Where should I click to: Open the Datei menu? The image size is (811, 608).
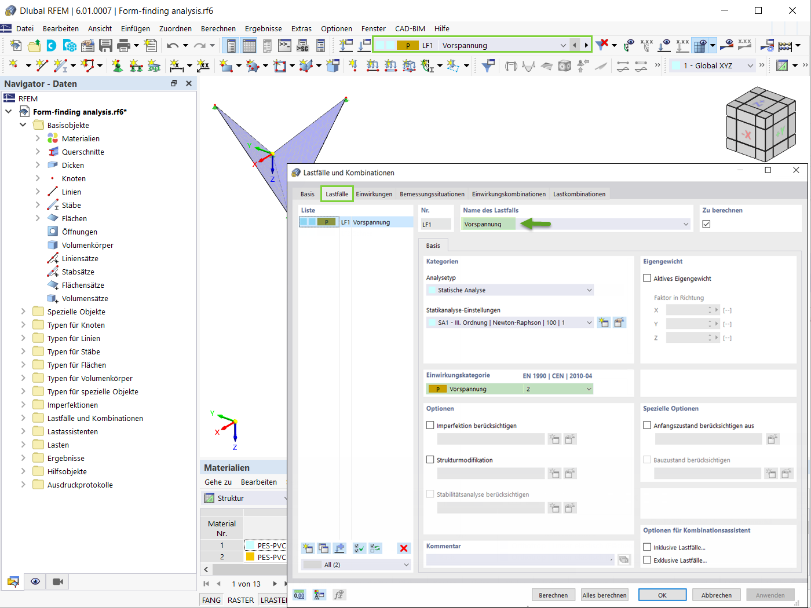coord(25,28)
